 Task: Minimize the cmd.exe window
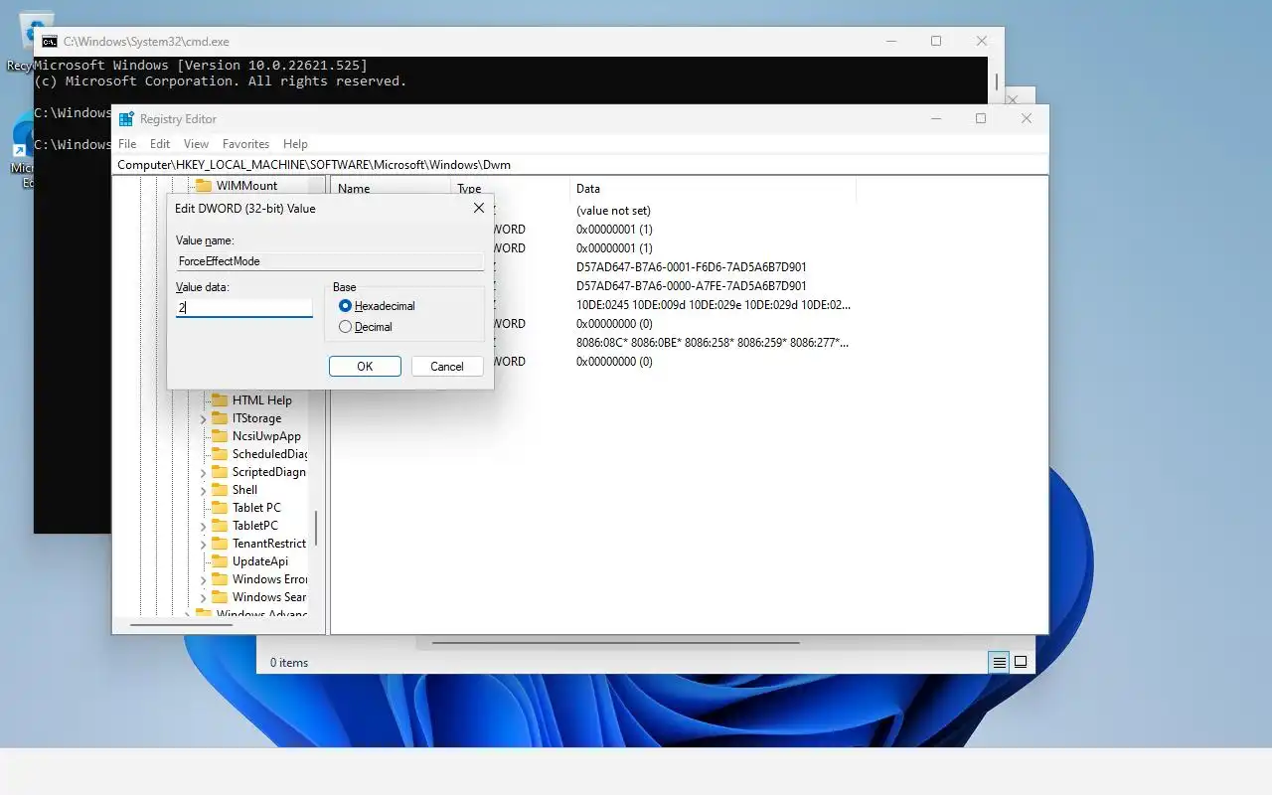(x=890, y=42)
